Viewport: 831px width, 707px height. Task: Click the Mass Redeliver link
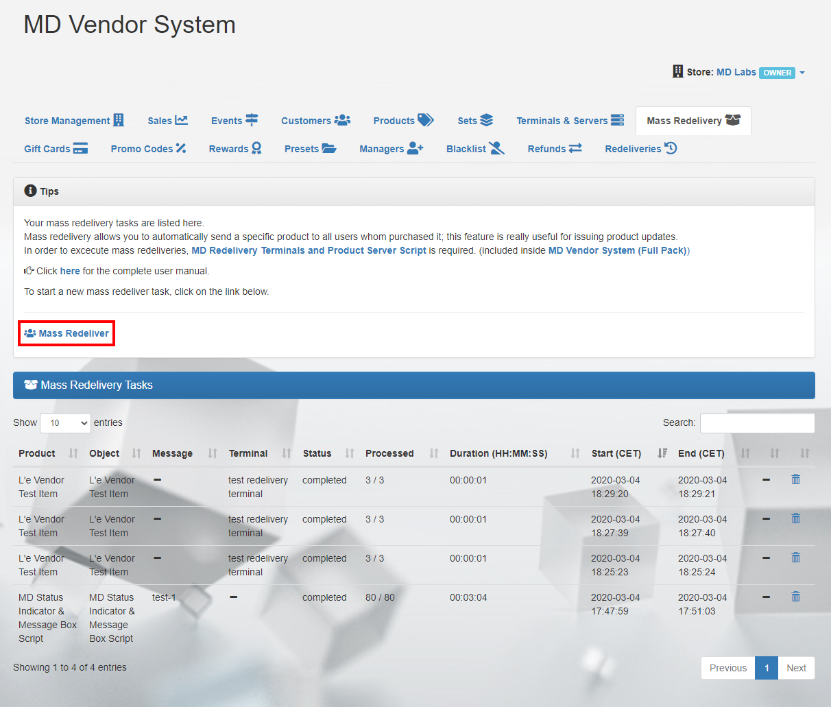67,333
